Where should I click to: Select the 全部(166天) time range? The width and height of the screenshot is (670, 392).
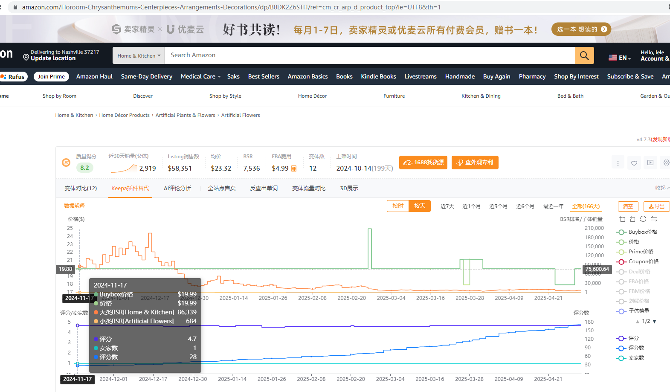[x=586, y=206]
